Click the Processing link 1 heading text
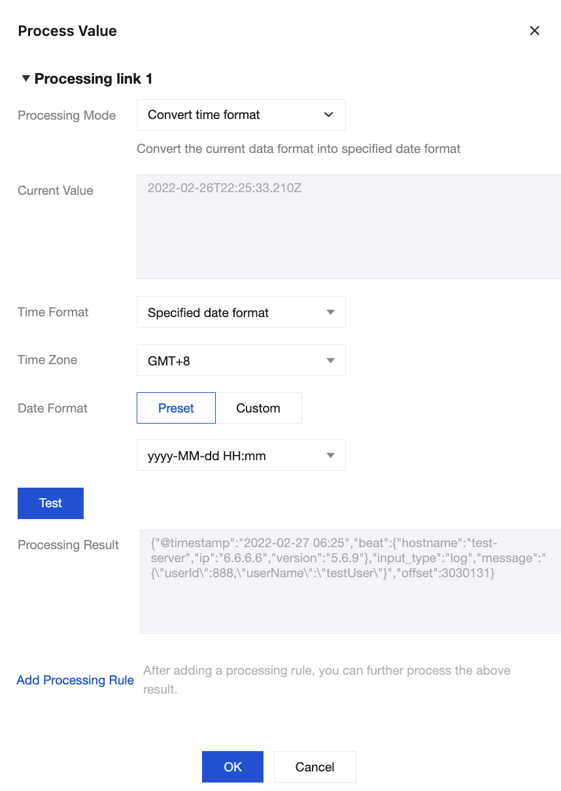The height and width of the screenshot is (791, 561). click(93, 79)
